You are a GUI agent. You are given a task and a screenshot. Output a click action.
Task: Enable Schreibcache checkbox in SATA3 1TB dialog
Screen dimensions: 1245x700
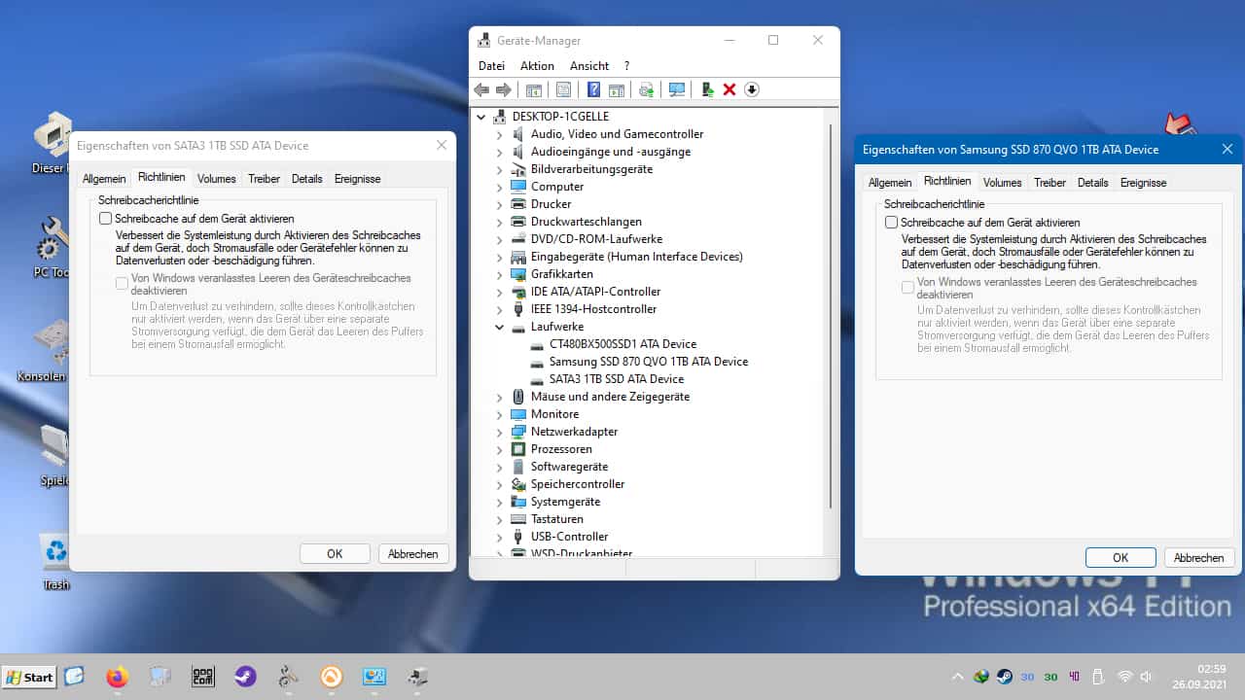coord(106,219)
